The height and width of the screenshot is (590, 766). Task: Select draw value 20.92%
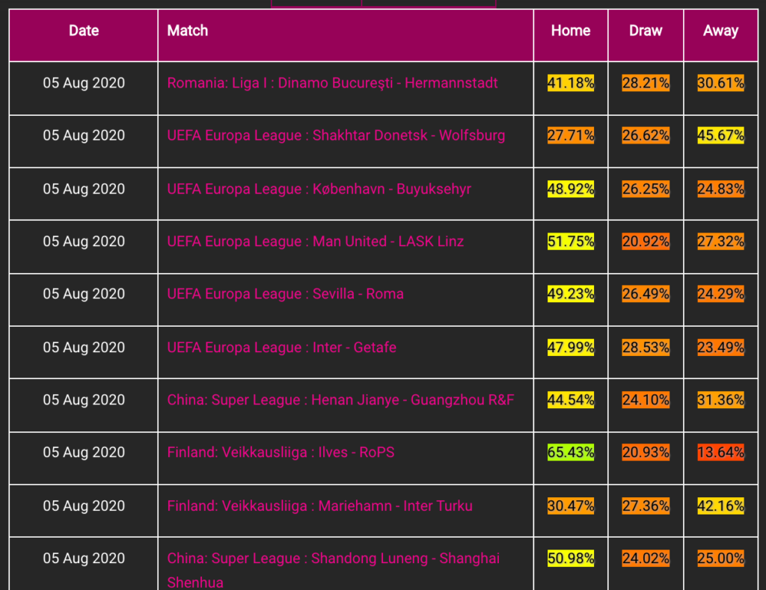tap(646, 242)
